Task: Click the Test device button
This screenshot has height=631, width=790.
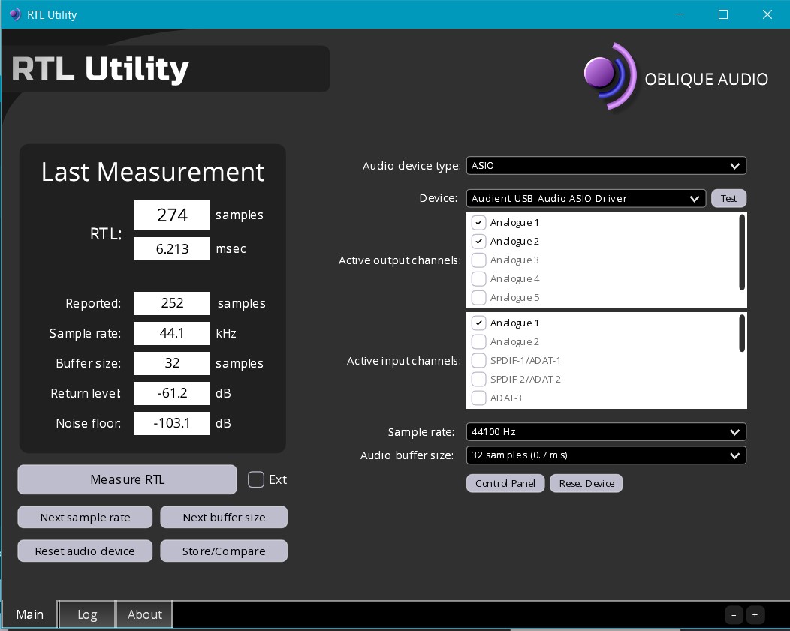Action: 728,199
